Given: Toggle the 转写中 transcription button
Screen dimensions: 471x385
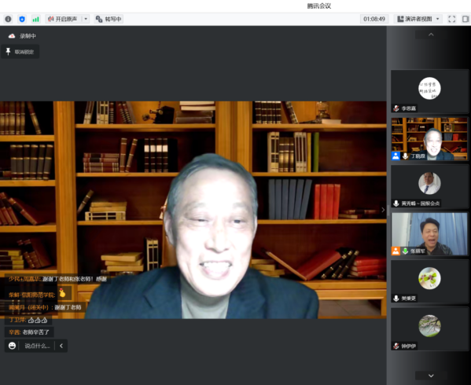Looking at the screenshot, I should [109, 19].
